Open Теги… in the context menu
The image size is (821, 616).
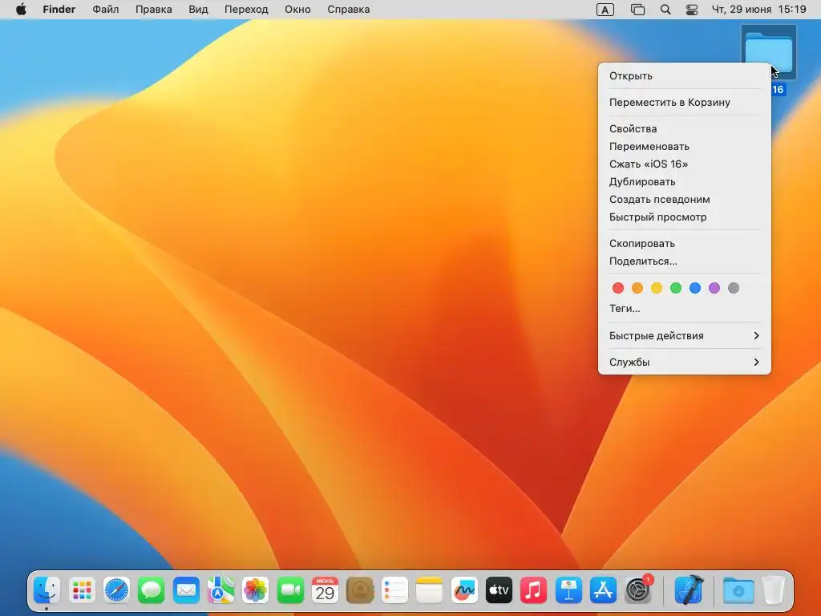(685, 309)
